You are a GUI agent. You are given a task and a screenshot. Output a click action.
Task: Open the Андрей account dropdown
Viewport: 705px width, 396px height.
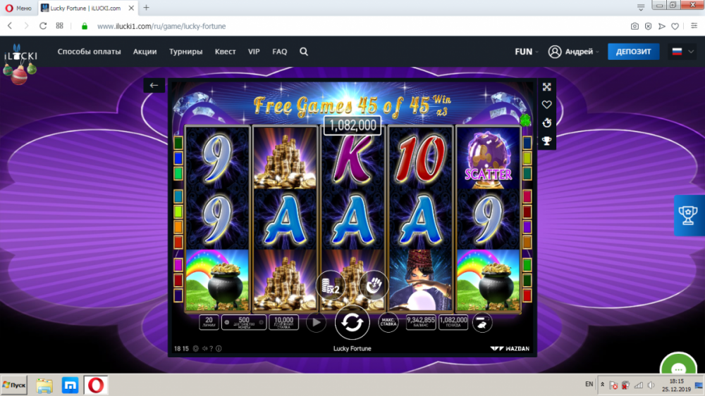[x=574, y=51]
